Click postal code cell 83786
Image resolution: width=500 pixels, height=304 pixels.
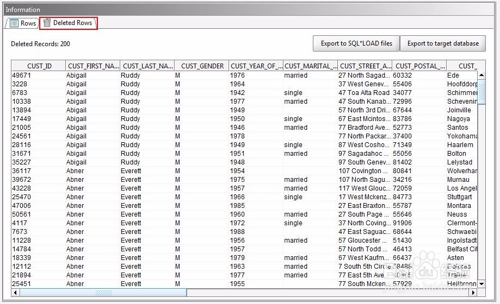[x=419, y=119]
